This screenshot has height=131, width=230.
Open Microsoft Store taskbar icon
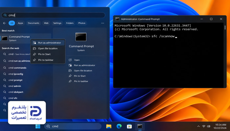pos(129,126)
